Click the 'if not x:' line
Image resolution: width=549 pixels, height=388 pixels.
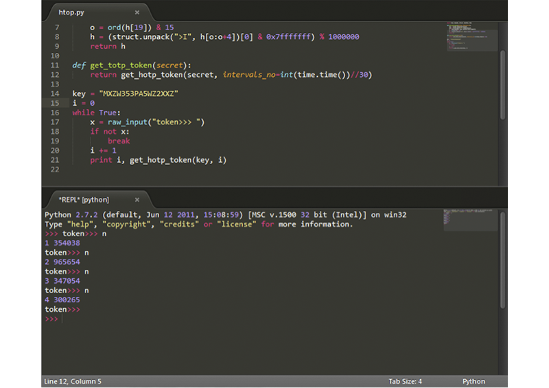(x=110, y=131)
